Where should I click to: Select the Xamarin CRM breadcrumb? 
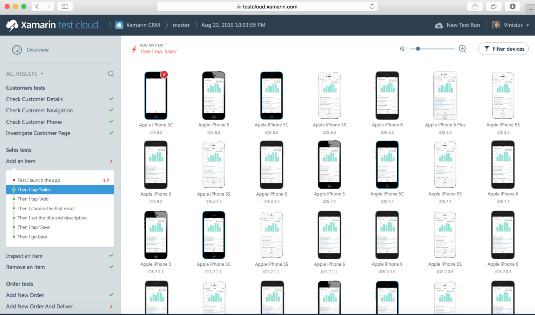(x=143, y=25)
